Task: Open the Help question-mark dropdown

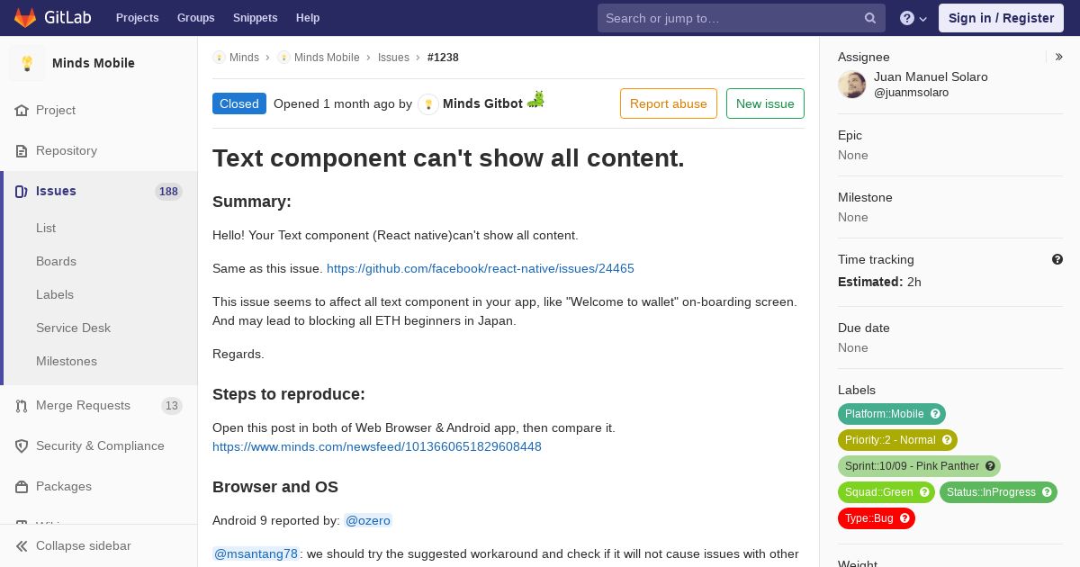Action: [913, 18]
